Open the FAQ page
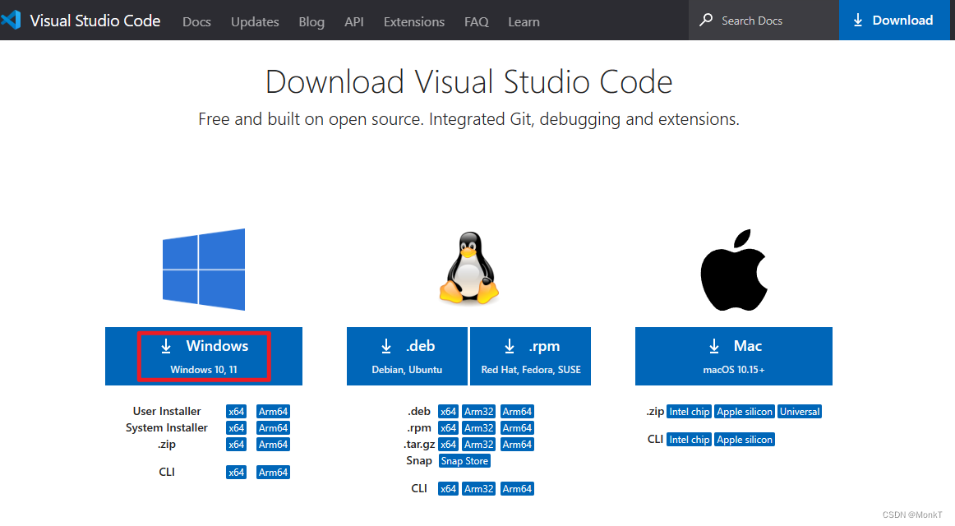This screenshot has width=955, height=526. coord(477,21)
